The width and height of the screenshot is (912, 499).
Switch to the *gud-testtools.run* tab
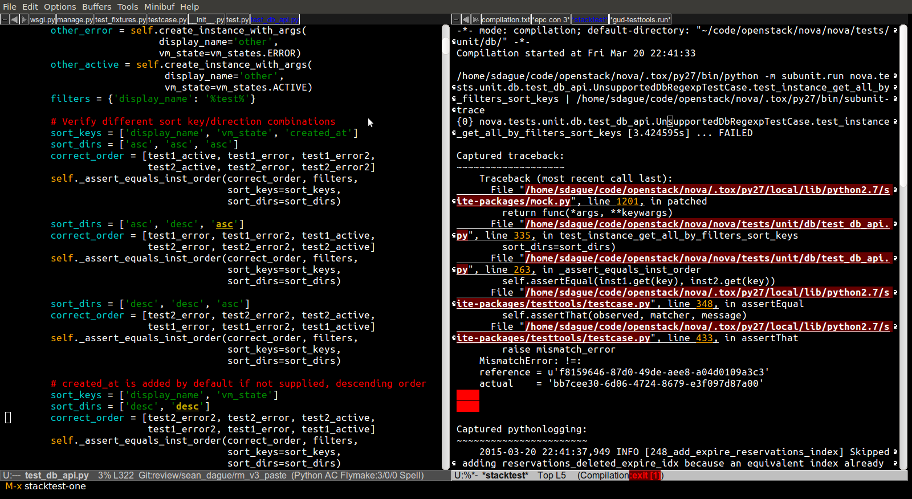tap(640, 19)
